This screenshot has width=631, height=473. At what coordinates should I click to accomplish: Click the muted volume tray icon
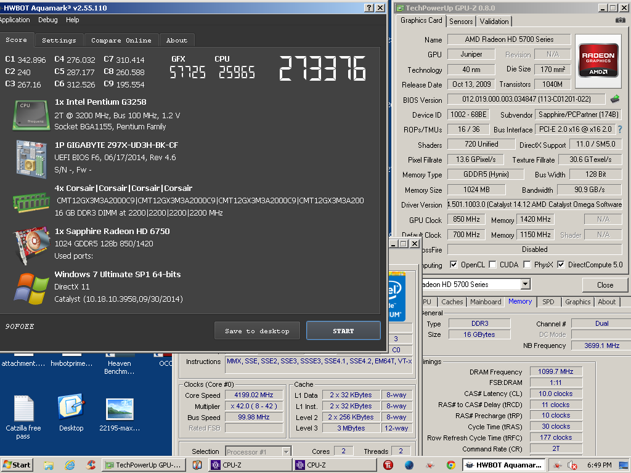point(572,466)
